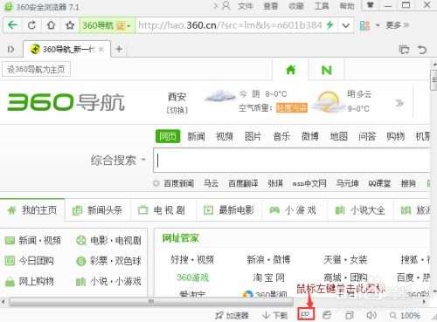Expand more weather with double chevron
Viewport: 437px width, 322px height.
click(399, 103)
